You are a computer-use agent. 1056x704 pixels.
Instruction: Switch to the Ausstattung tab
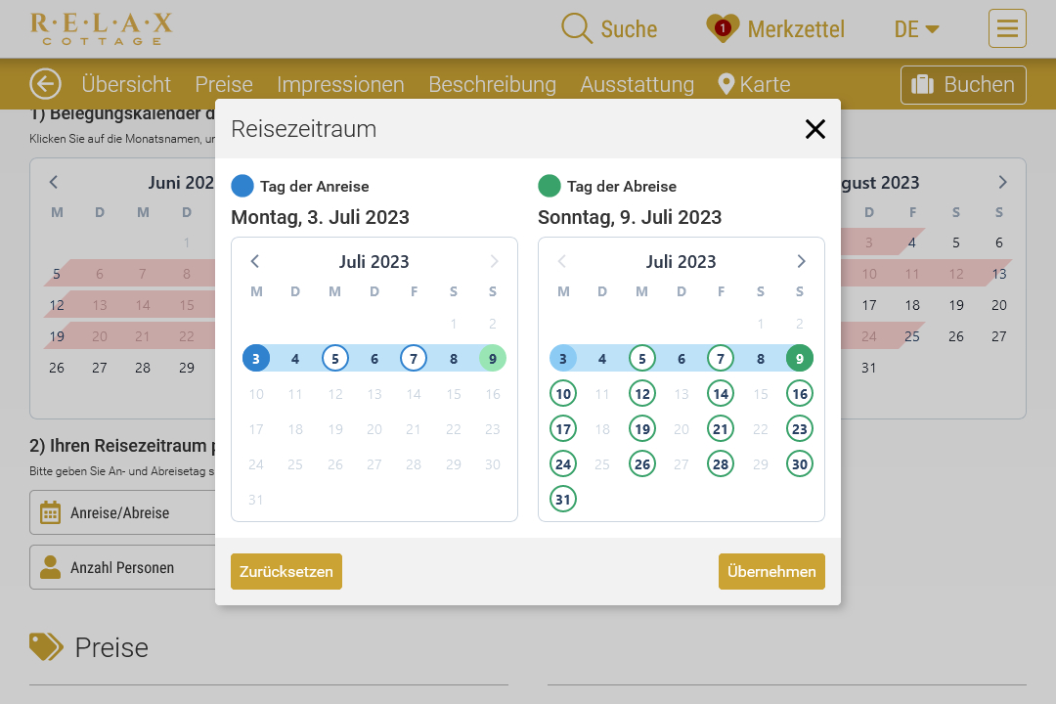click(x=637, y=85)
